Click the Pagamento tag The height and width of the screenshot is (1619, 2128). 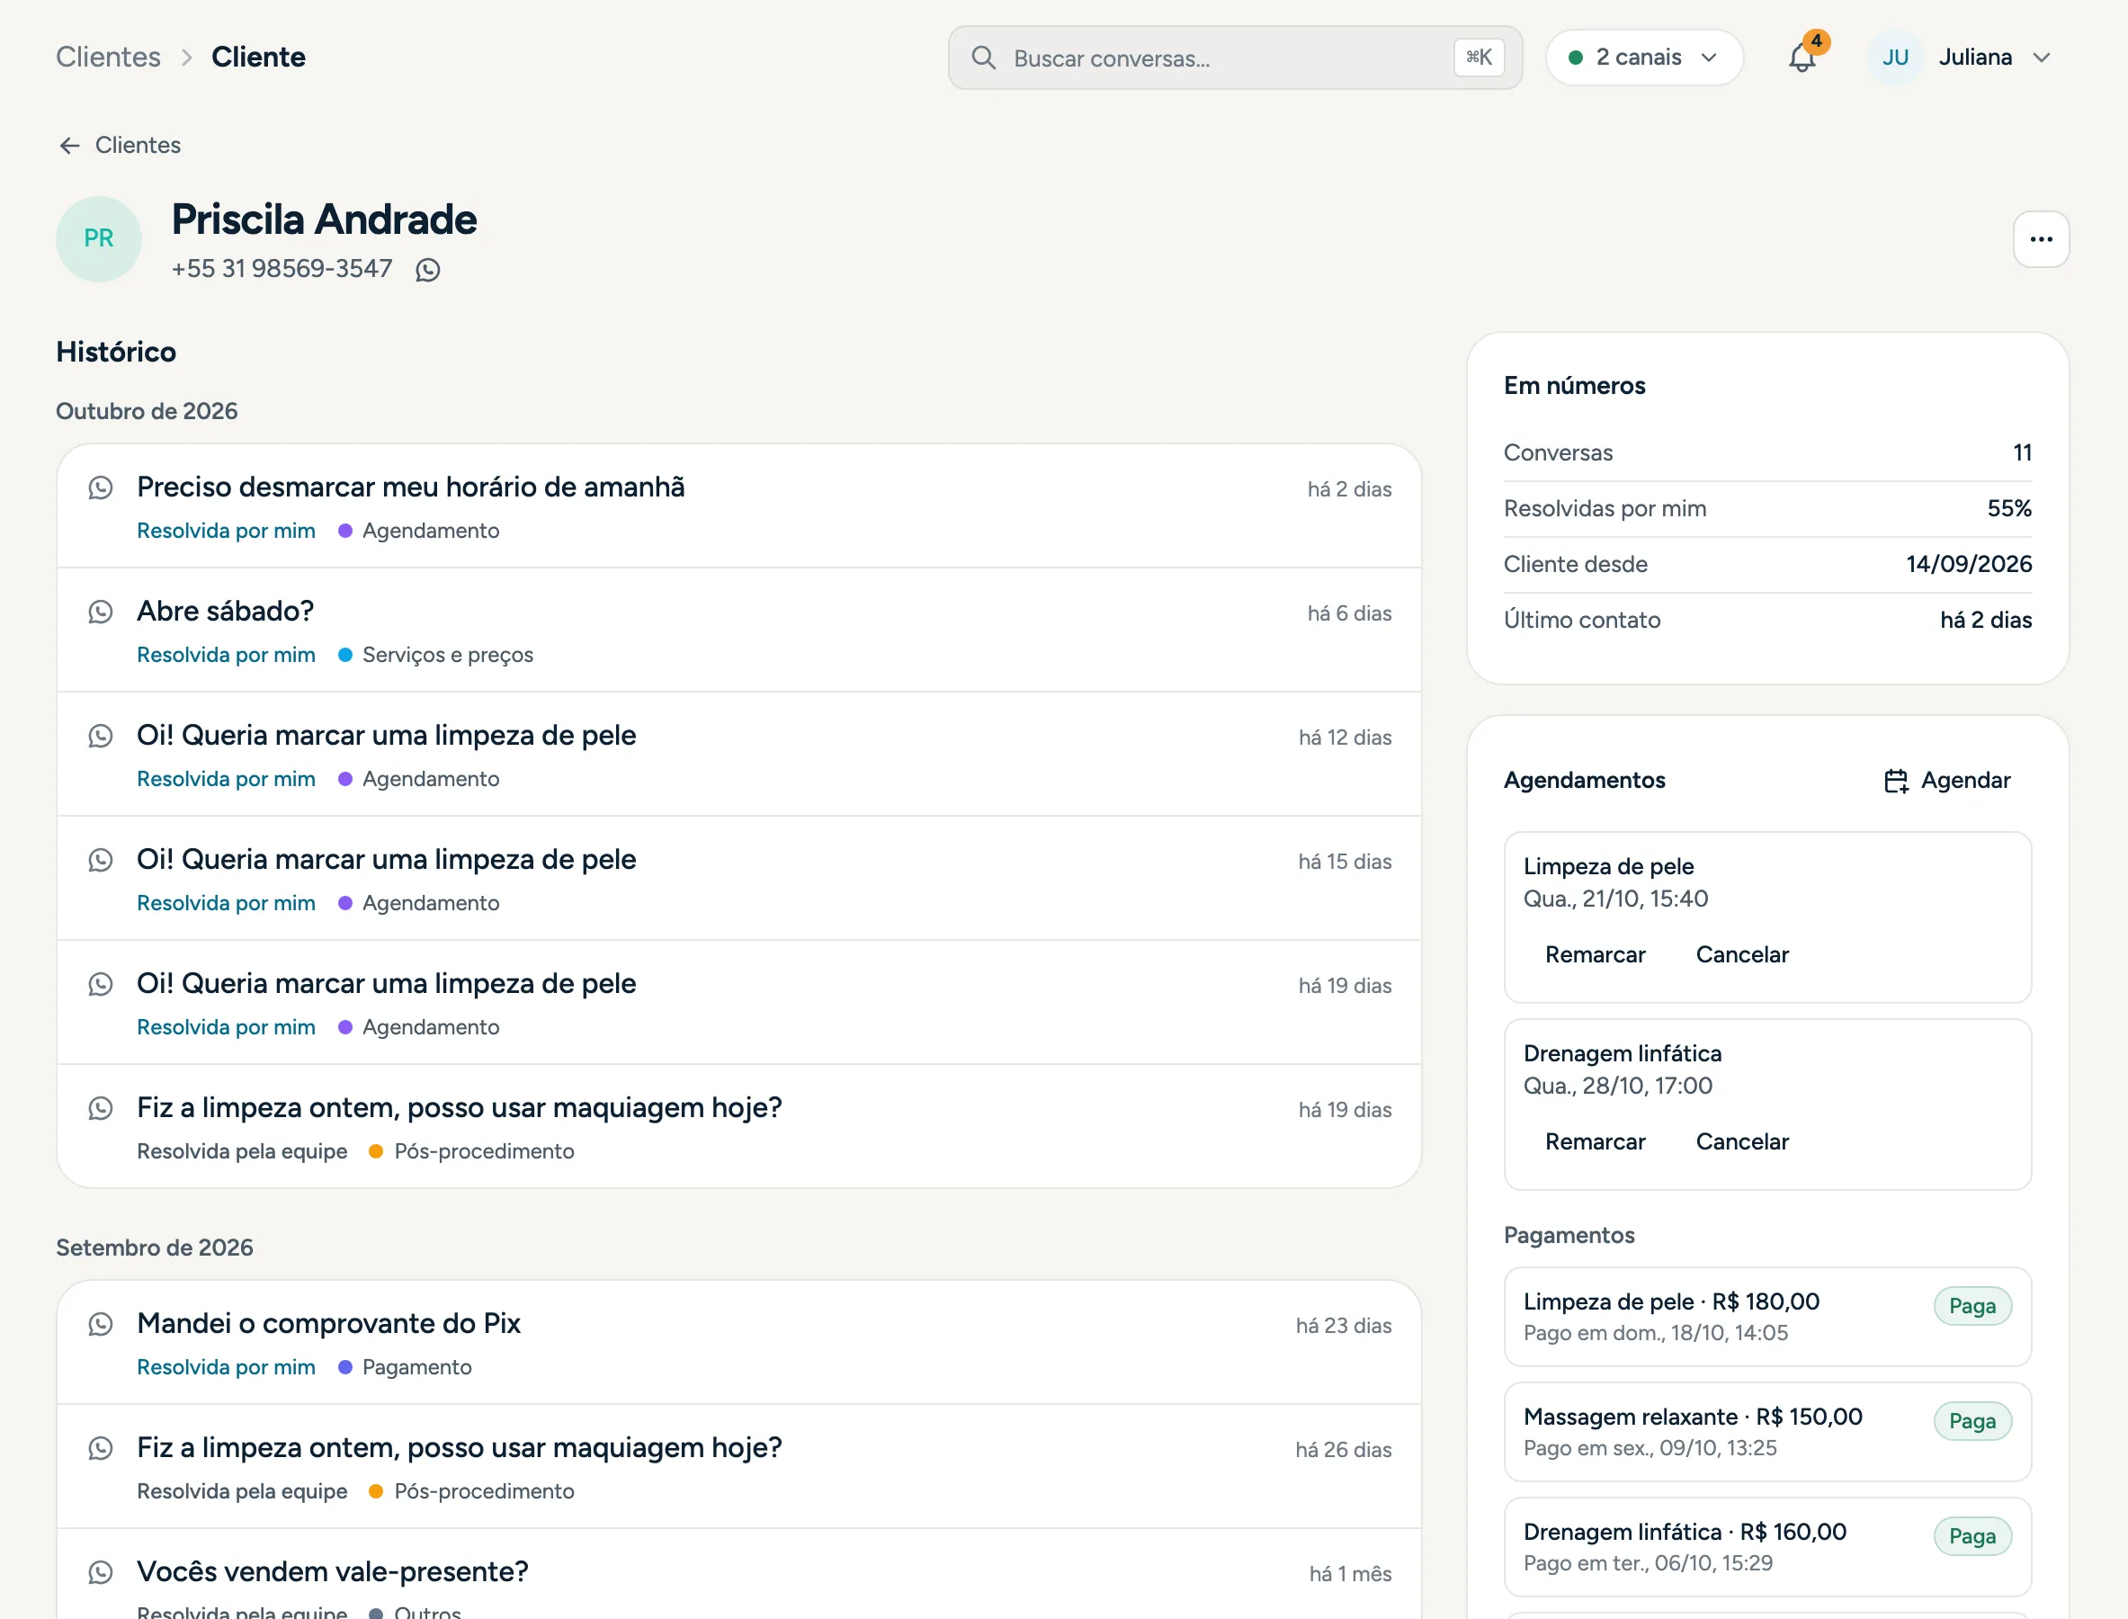405,1367
